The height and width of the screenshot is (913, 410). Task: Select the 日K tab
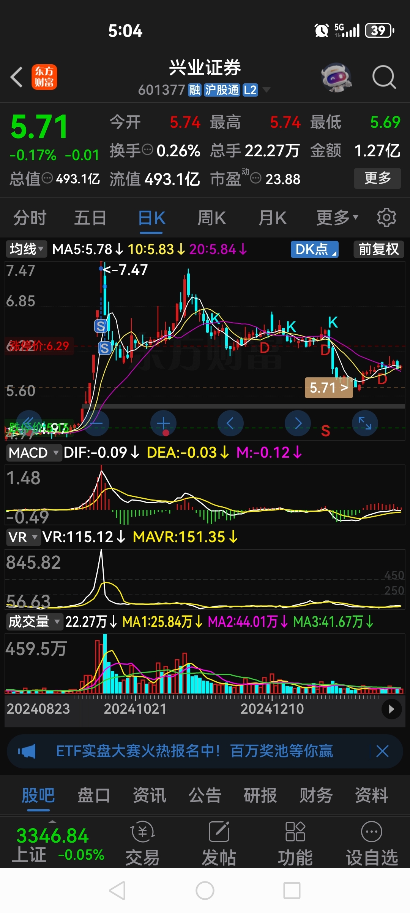(x=151, y=218)
